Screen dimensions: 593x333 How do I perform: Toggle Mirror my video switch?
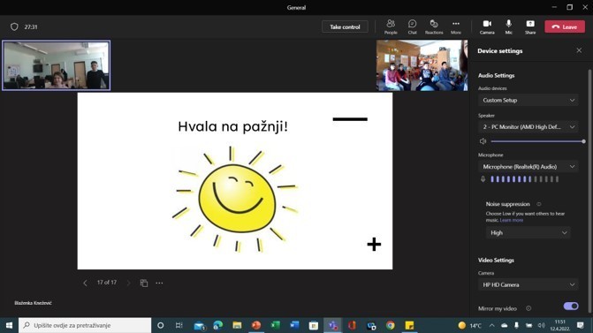tap(571, 307)
